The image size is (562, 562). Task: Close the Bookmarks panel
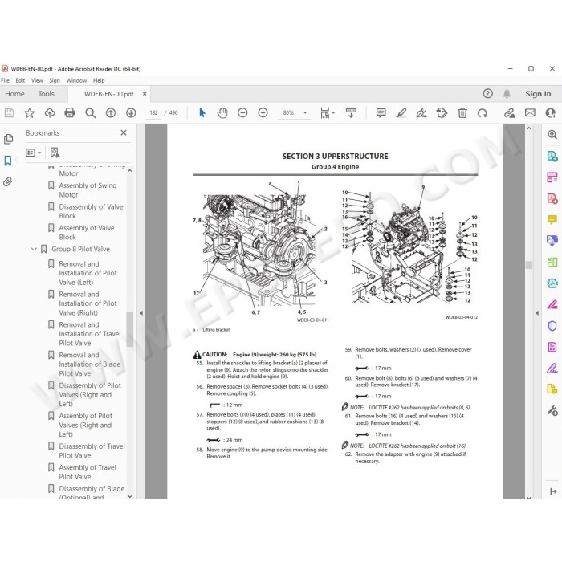124,132
